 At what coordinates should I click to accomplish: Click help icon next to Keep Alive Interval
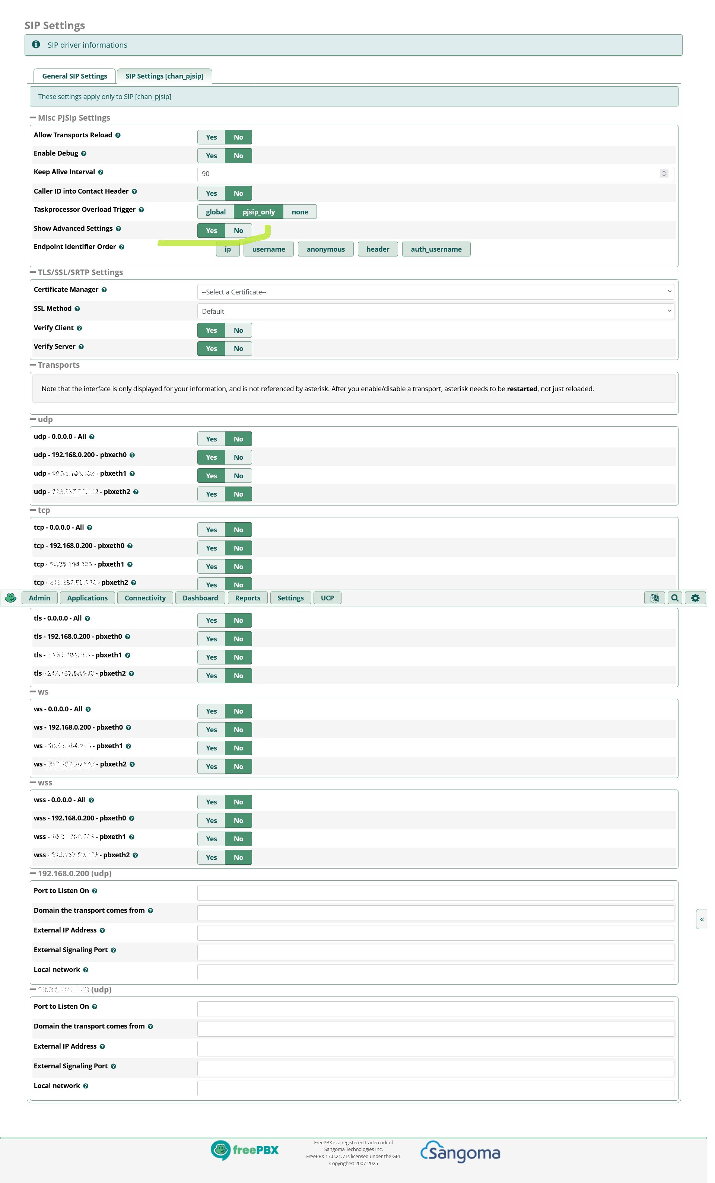coord(100,172)
